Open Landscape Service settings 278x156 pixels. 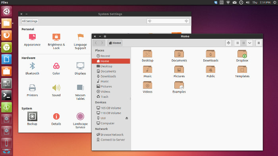pyautogui.click(x=80, y=120)
